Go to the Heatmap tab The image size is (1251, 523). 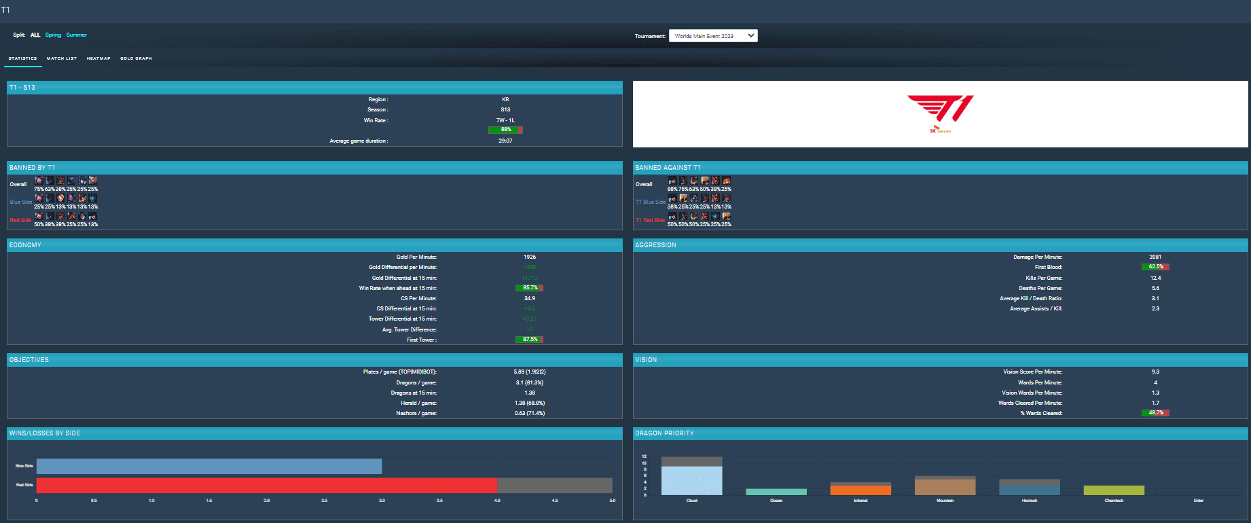coord(98,58)
